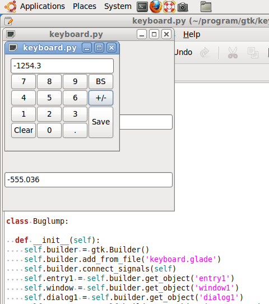269x304 pixels.
Task: Close the outer keyboard.py window
Action: 166,35
